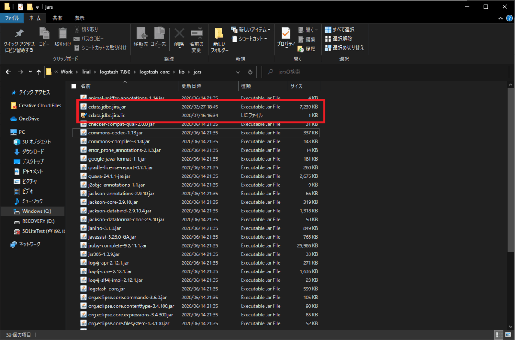Open the ファイル menu tab
This screenshot has height=340, width=515.
12,18
